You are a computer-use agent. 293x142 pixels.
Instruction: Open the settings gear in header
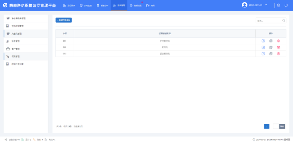point(278,5)
